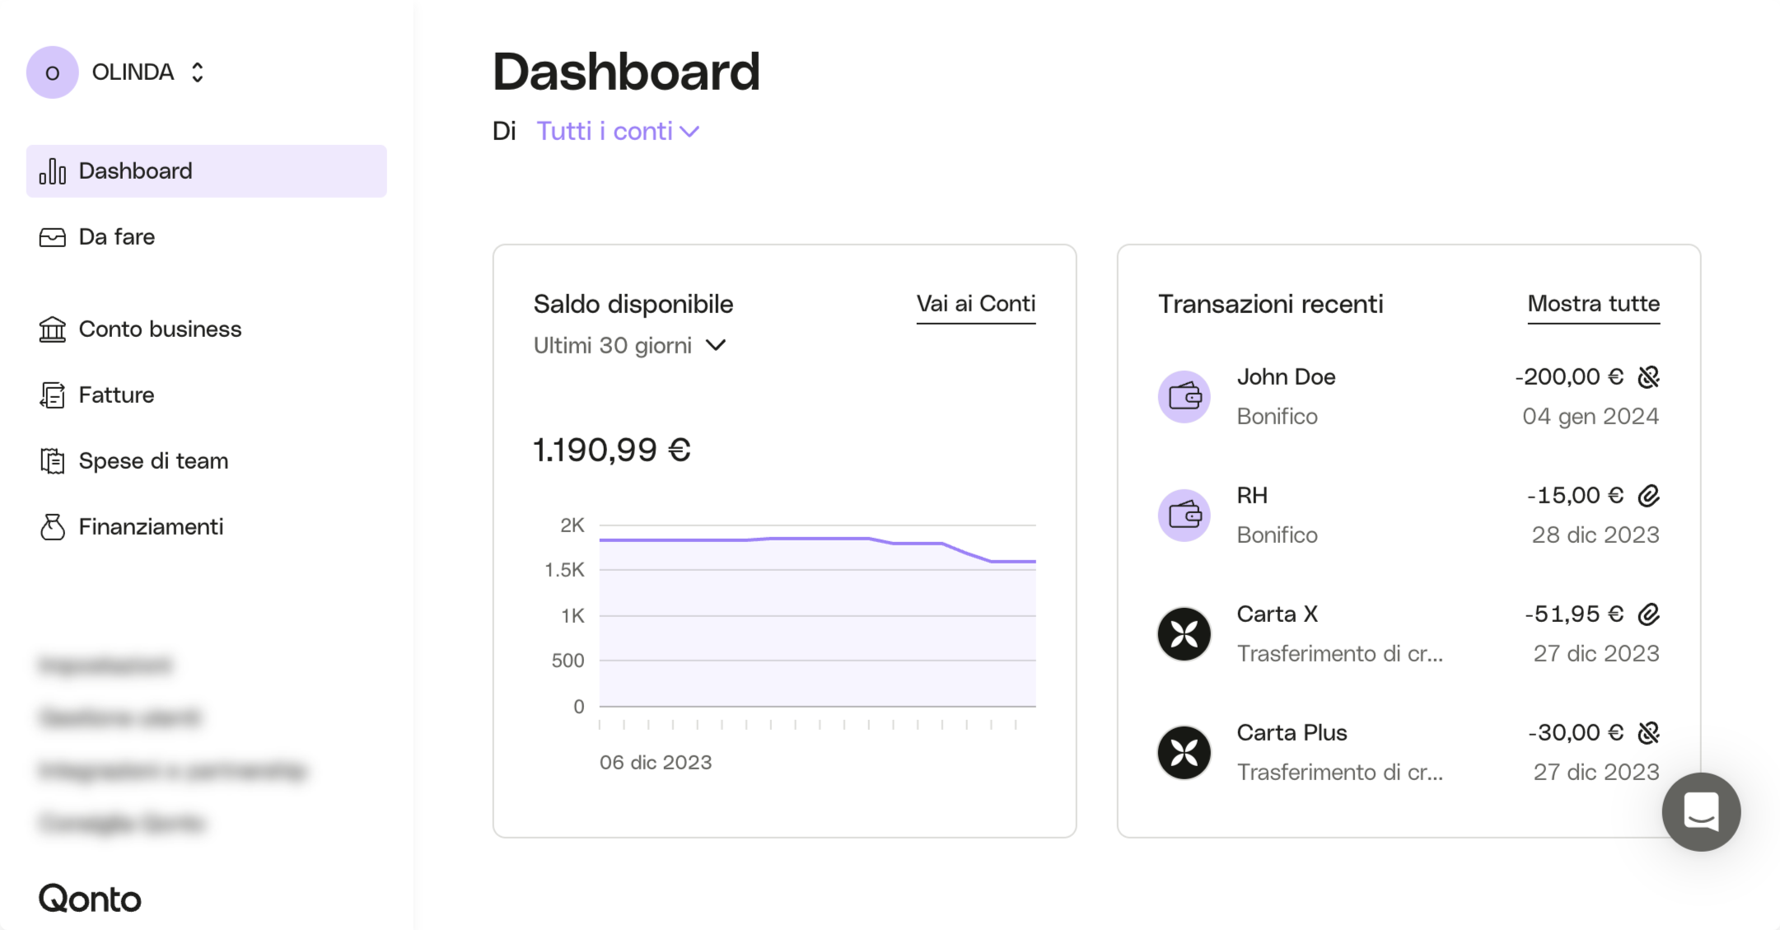Image resolution: width=1780 pixels, height=930 pixels.
Task: Click the Dashboard bar chart icon
Action: pyautogui.click(x=53, y=171)
